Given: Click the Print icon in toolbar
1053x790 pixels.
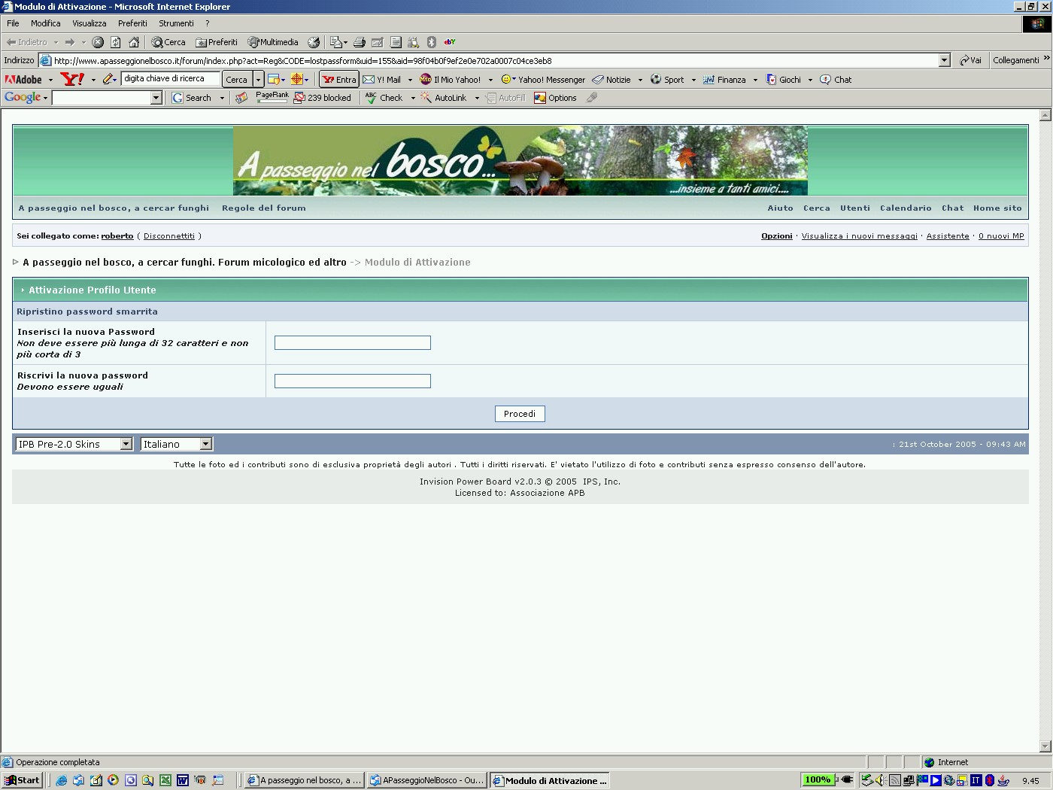Looking at the screenshot, I should [360, 42].
